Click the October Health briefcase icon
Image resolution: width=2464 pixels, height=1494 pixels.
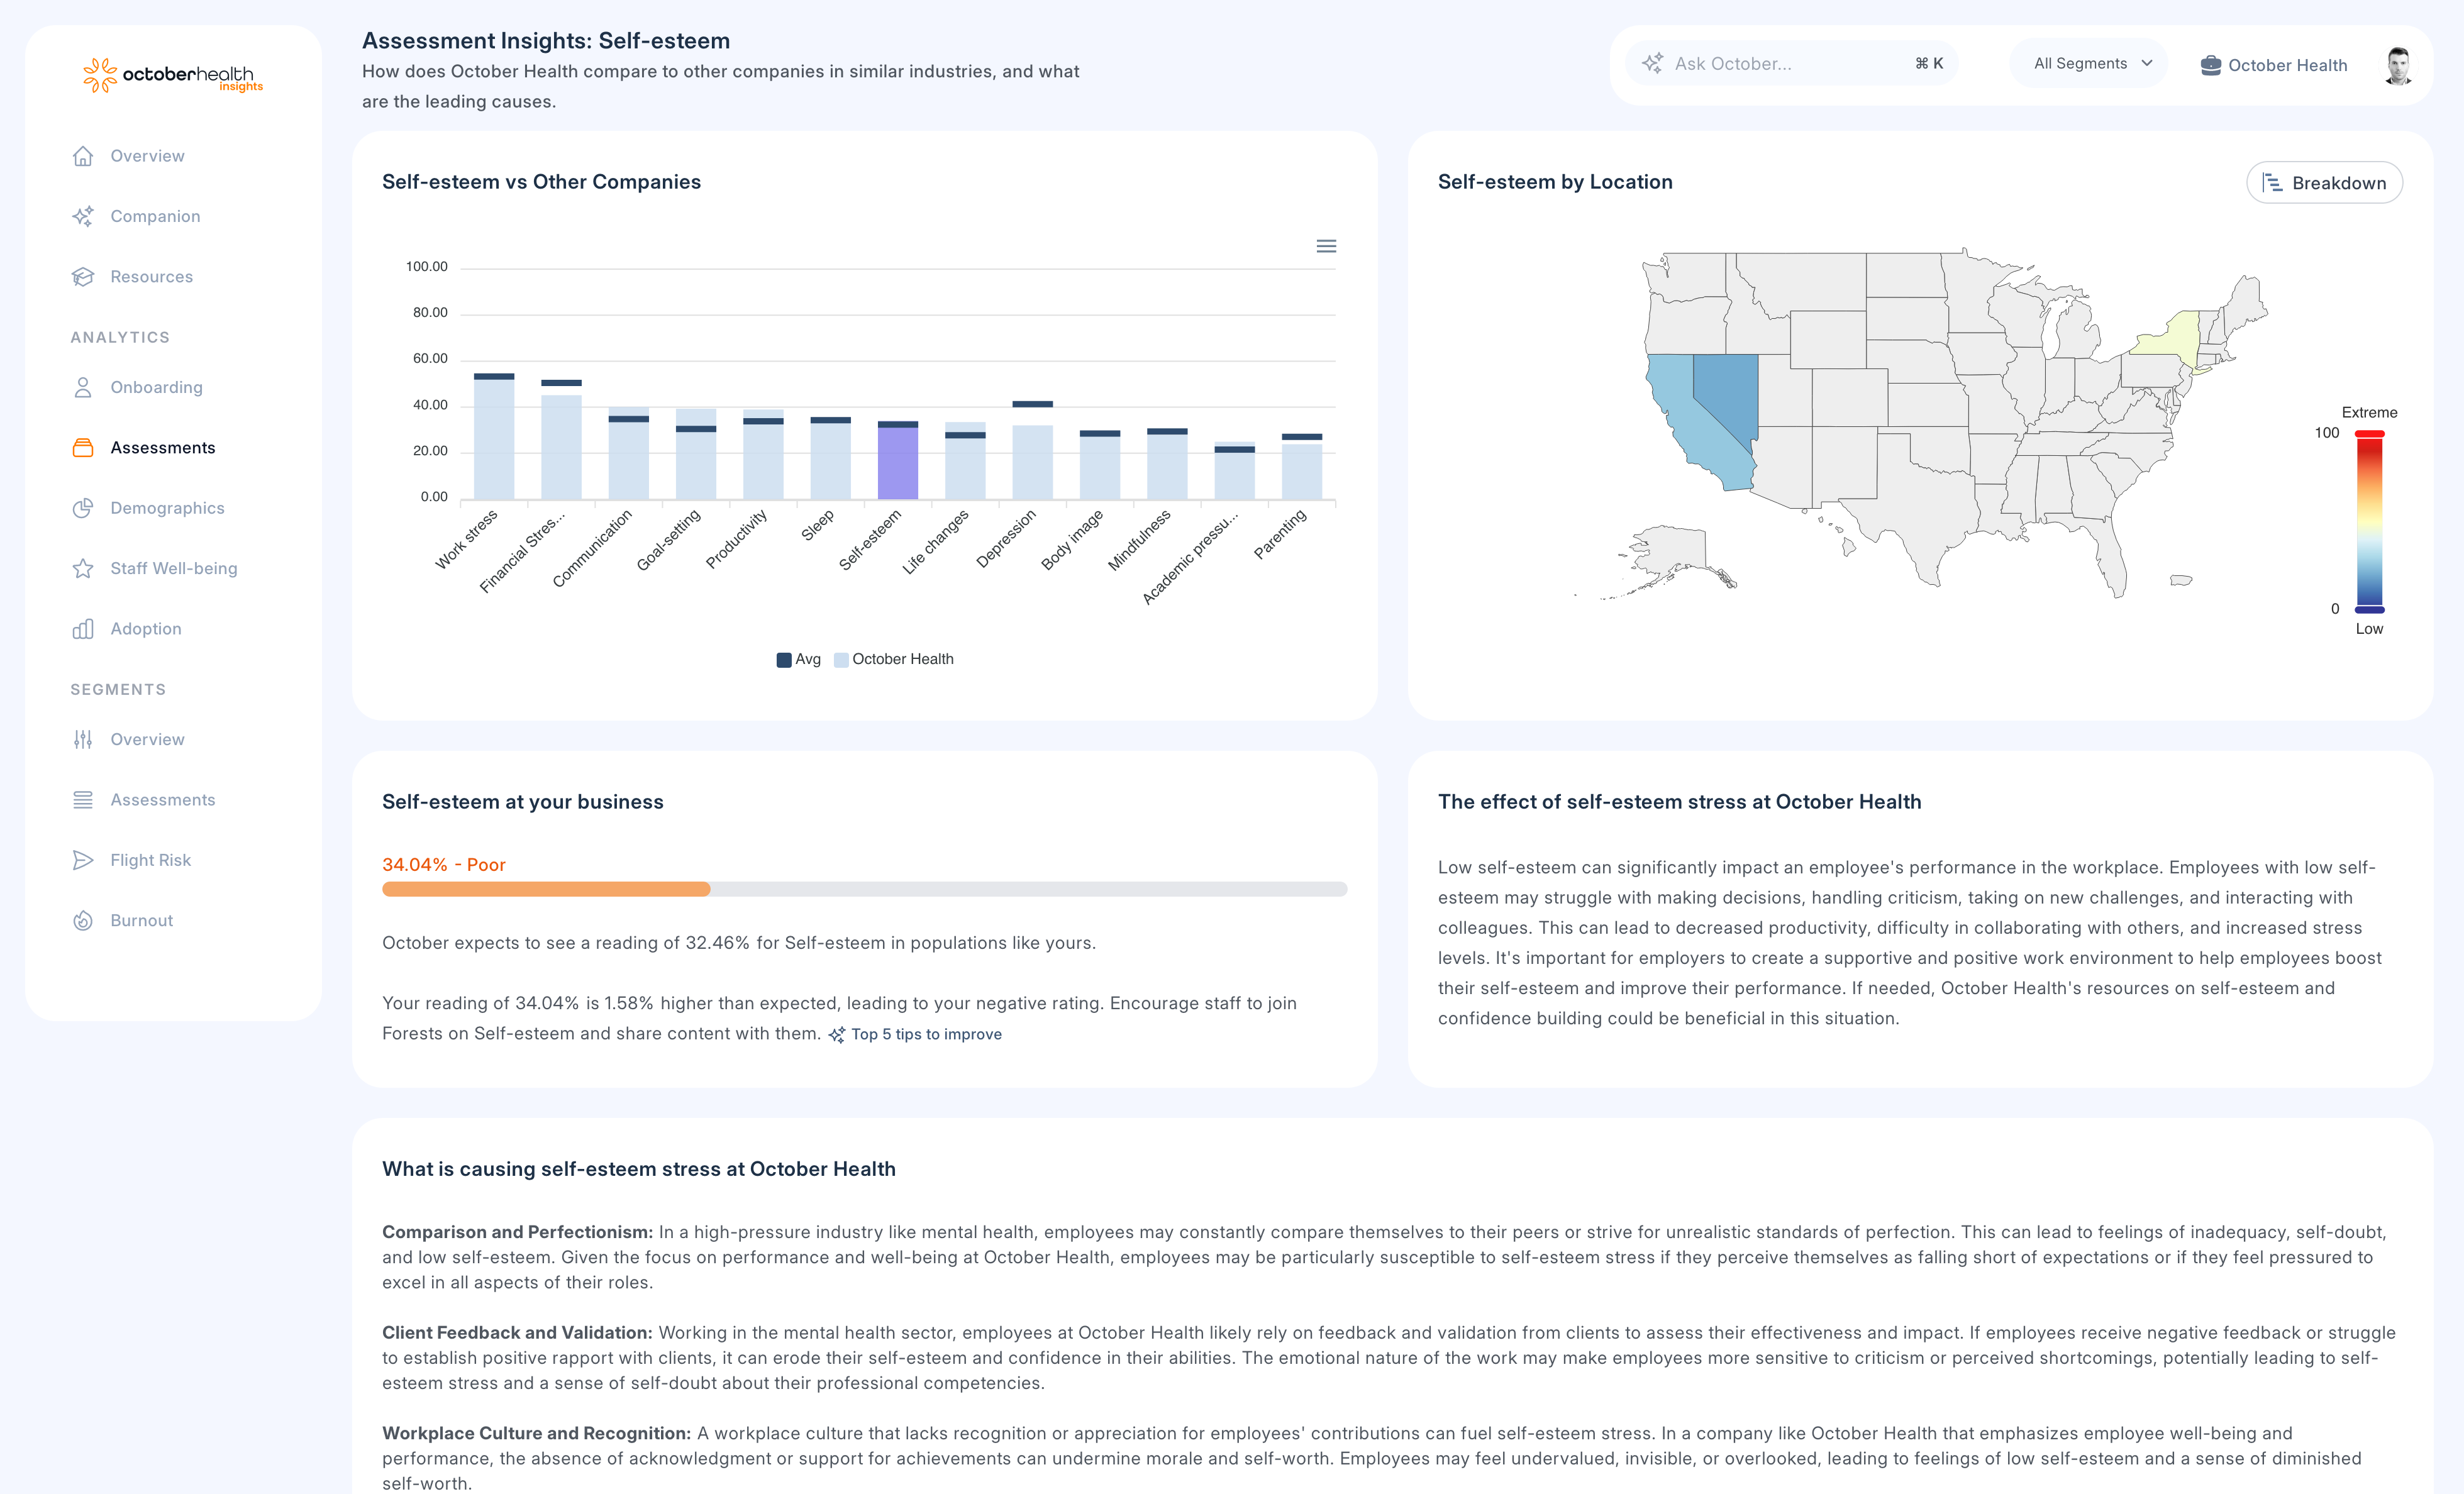(2211, 65)
